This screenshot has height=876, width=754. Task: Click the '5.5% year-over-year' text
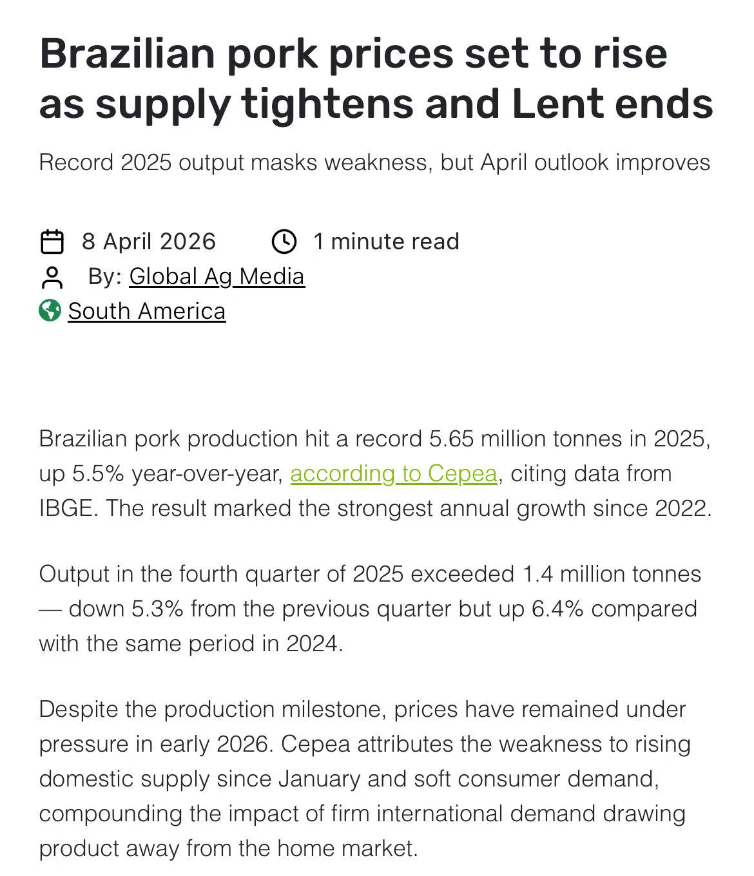[177, 473]
